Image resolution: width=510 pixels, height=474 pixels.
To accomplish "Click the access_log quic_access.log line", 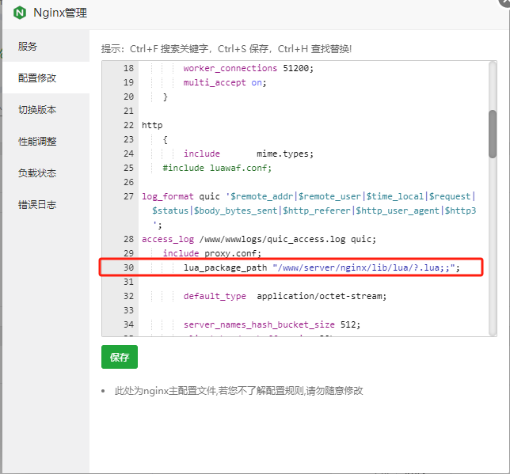I will 259,239.
